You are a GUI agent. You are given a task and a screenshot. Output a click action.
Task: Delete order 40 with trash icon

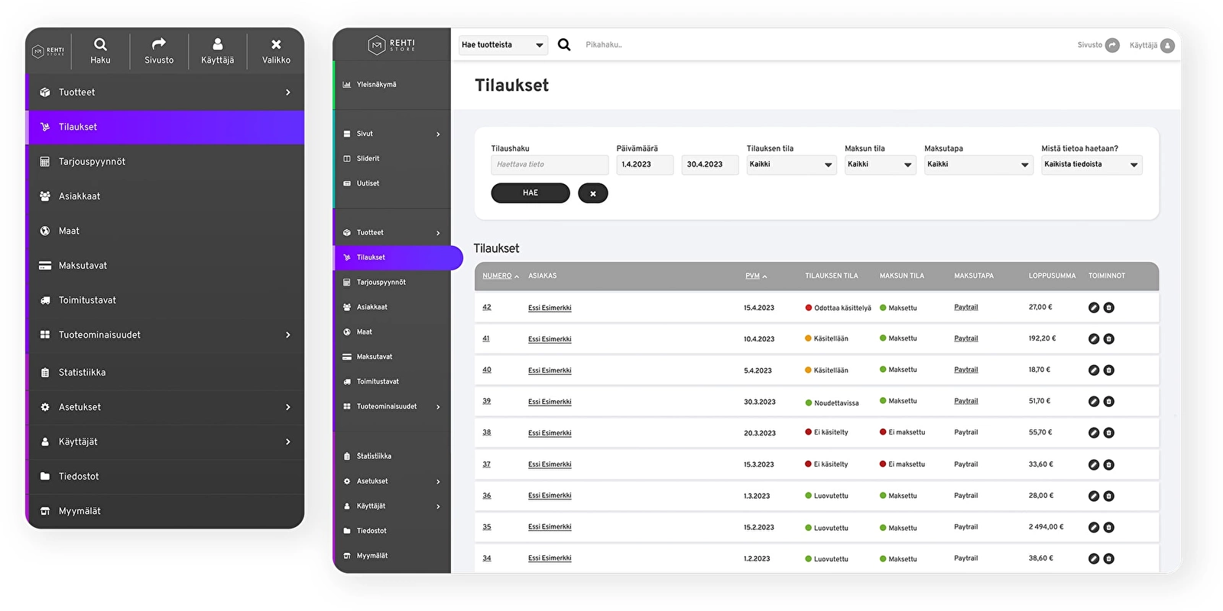coord(1109,370)
